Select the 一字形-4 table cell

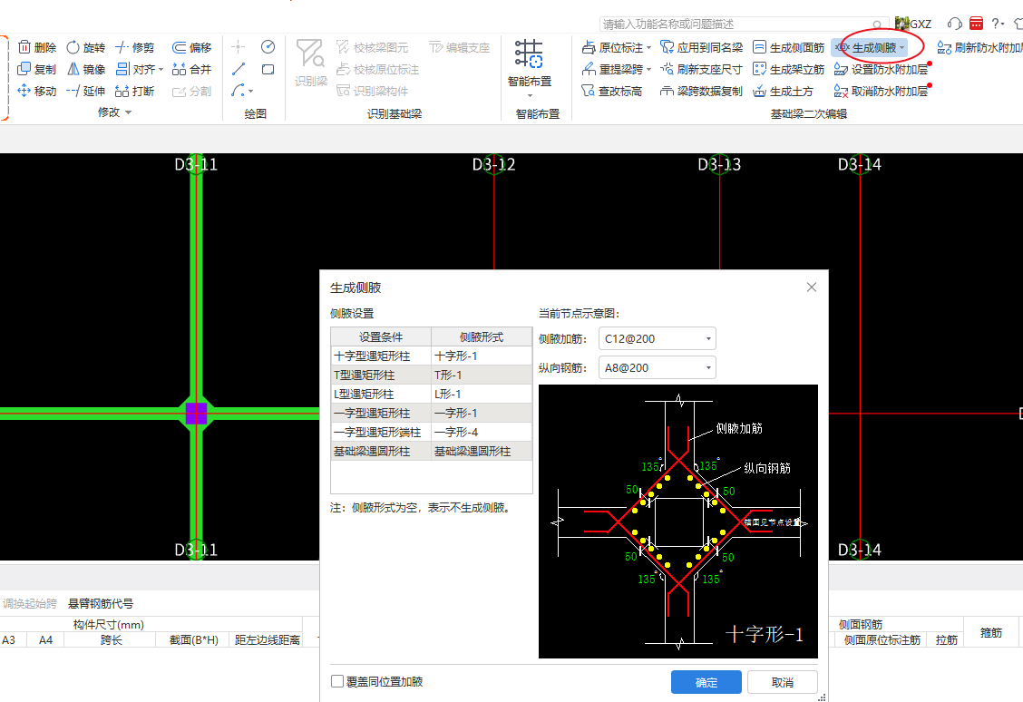(x=482, y=432)
